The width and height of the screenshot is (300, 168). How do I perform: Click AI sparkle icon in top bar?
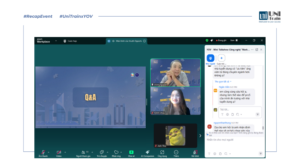(x=212, y=40)
